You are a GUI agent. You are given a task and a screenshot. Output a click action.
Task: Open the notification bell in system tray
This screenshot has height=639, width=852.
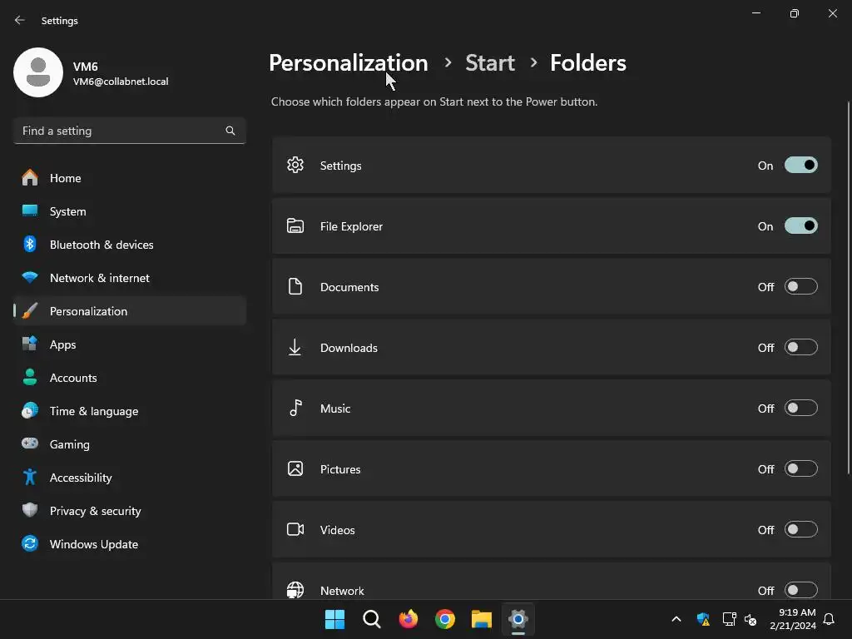829,619
